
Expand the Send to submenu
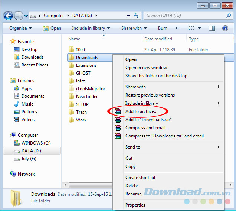click(x=168, y=147)
